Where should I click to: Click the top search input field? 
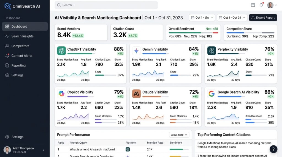point(106,5)
